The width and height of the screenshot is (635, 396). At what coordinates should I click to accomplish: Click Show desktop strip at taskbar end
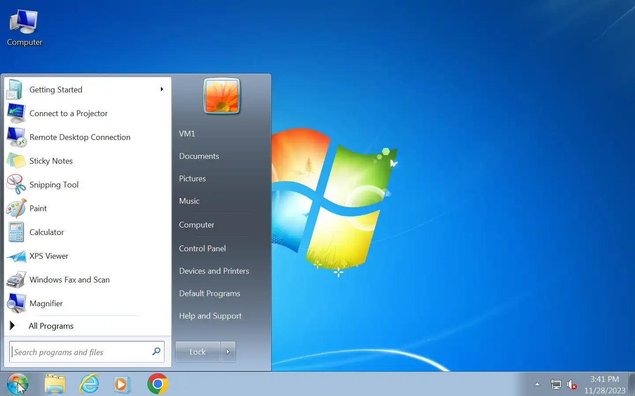click(631, 384)
